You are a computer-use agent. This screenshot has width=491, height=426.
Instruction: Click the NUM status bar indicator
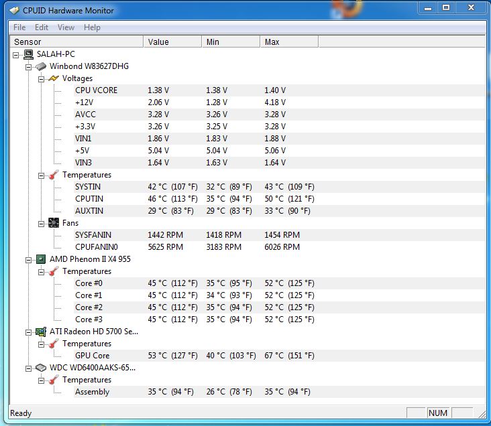[438, 413]
